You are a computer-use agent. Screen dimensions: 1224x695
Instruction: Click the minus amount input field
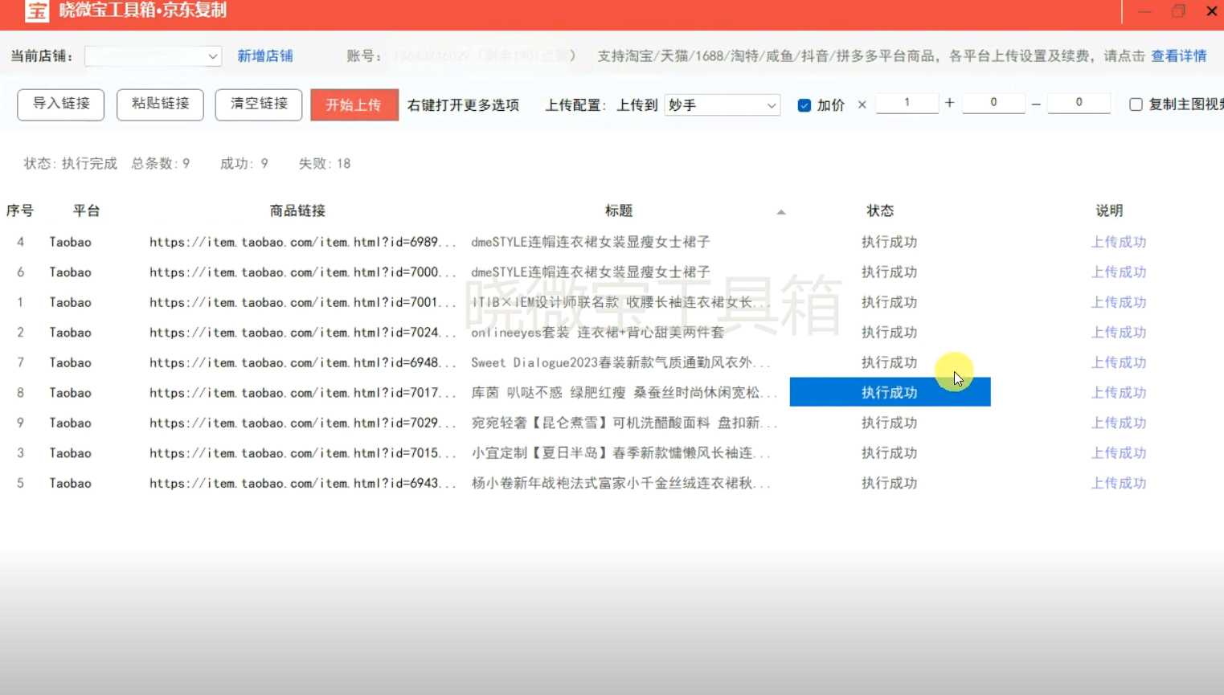pos(1079,103)
